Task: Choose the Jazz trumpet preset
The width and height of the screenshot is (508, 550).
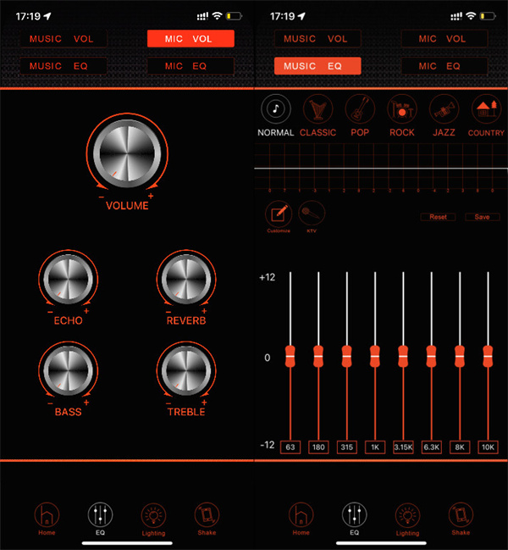Action: [444, 109]
